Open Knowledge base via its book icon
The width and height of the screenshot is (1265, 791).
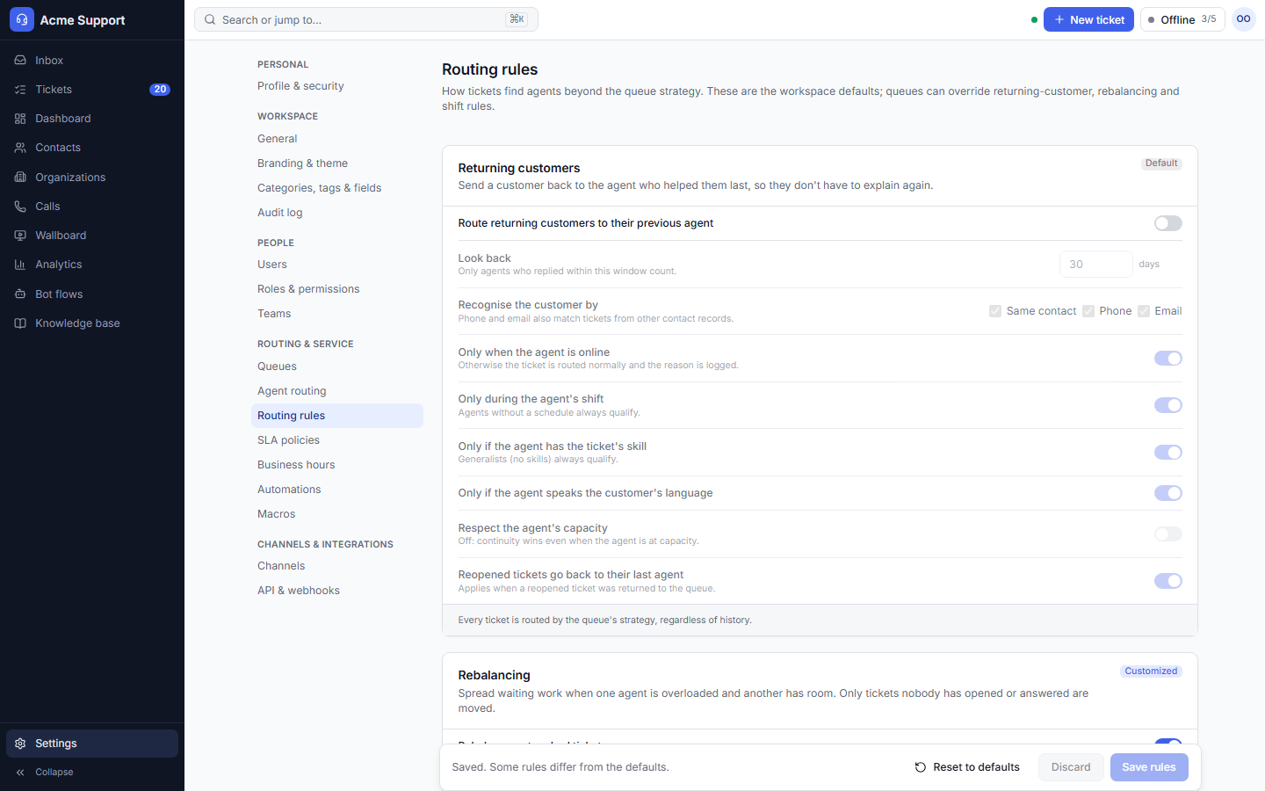[x=20, y=323]
